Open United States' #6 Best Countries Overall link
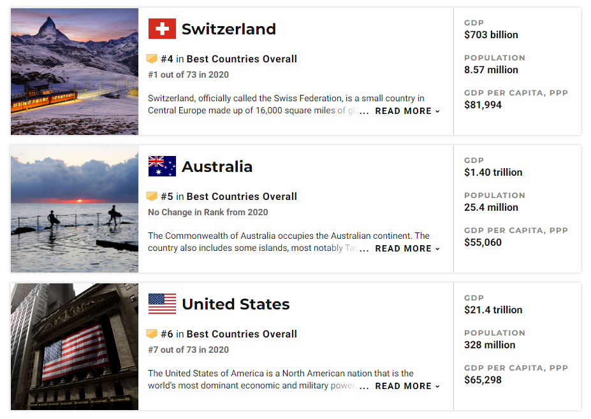This screenshot has width=591, height=419. coord(229,334)
